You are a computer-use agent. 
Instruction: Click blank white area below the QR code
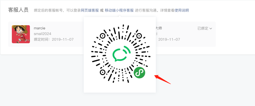[x=120, y=87]
